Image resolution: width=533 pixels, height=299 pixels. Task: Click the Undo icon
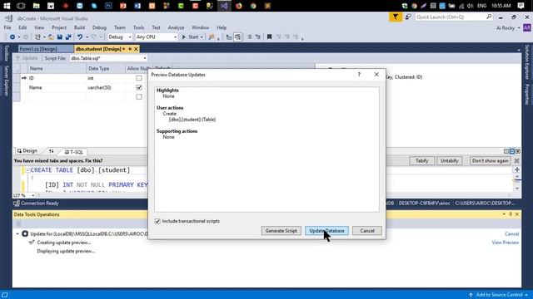80,37
